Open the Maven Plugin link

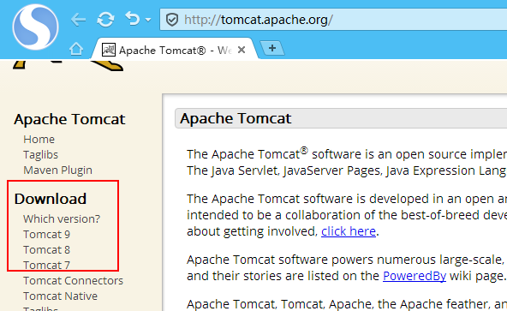click(x=57, y=170)
